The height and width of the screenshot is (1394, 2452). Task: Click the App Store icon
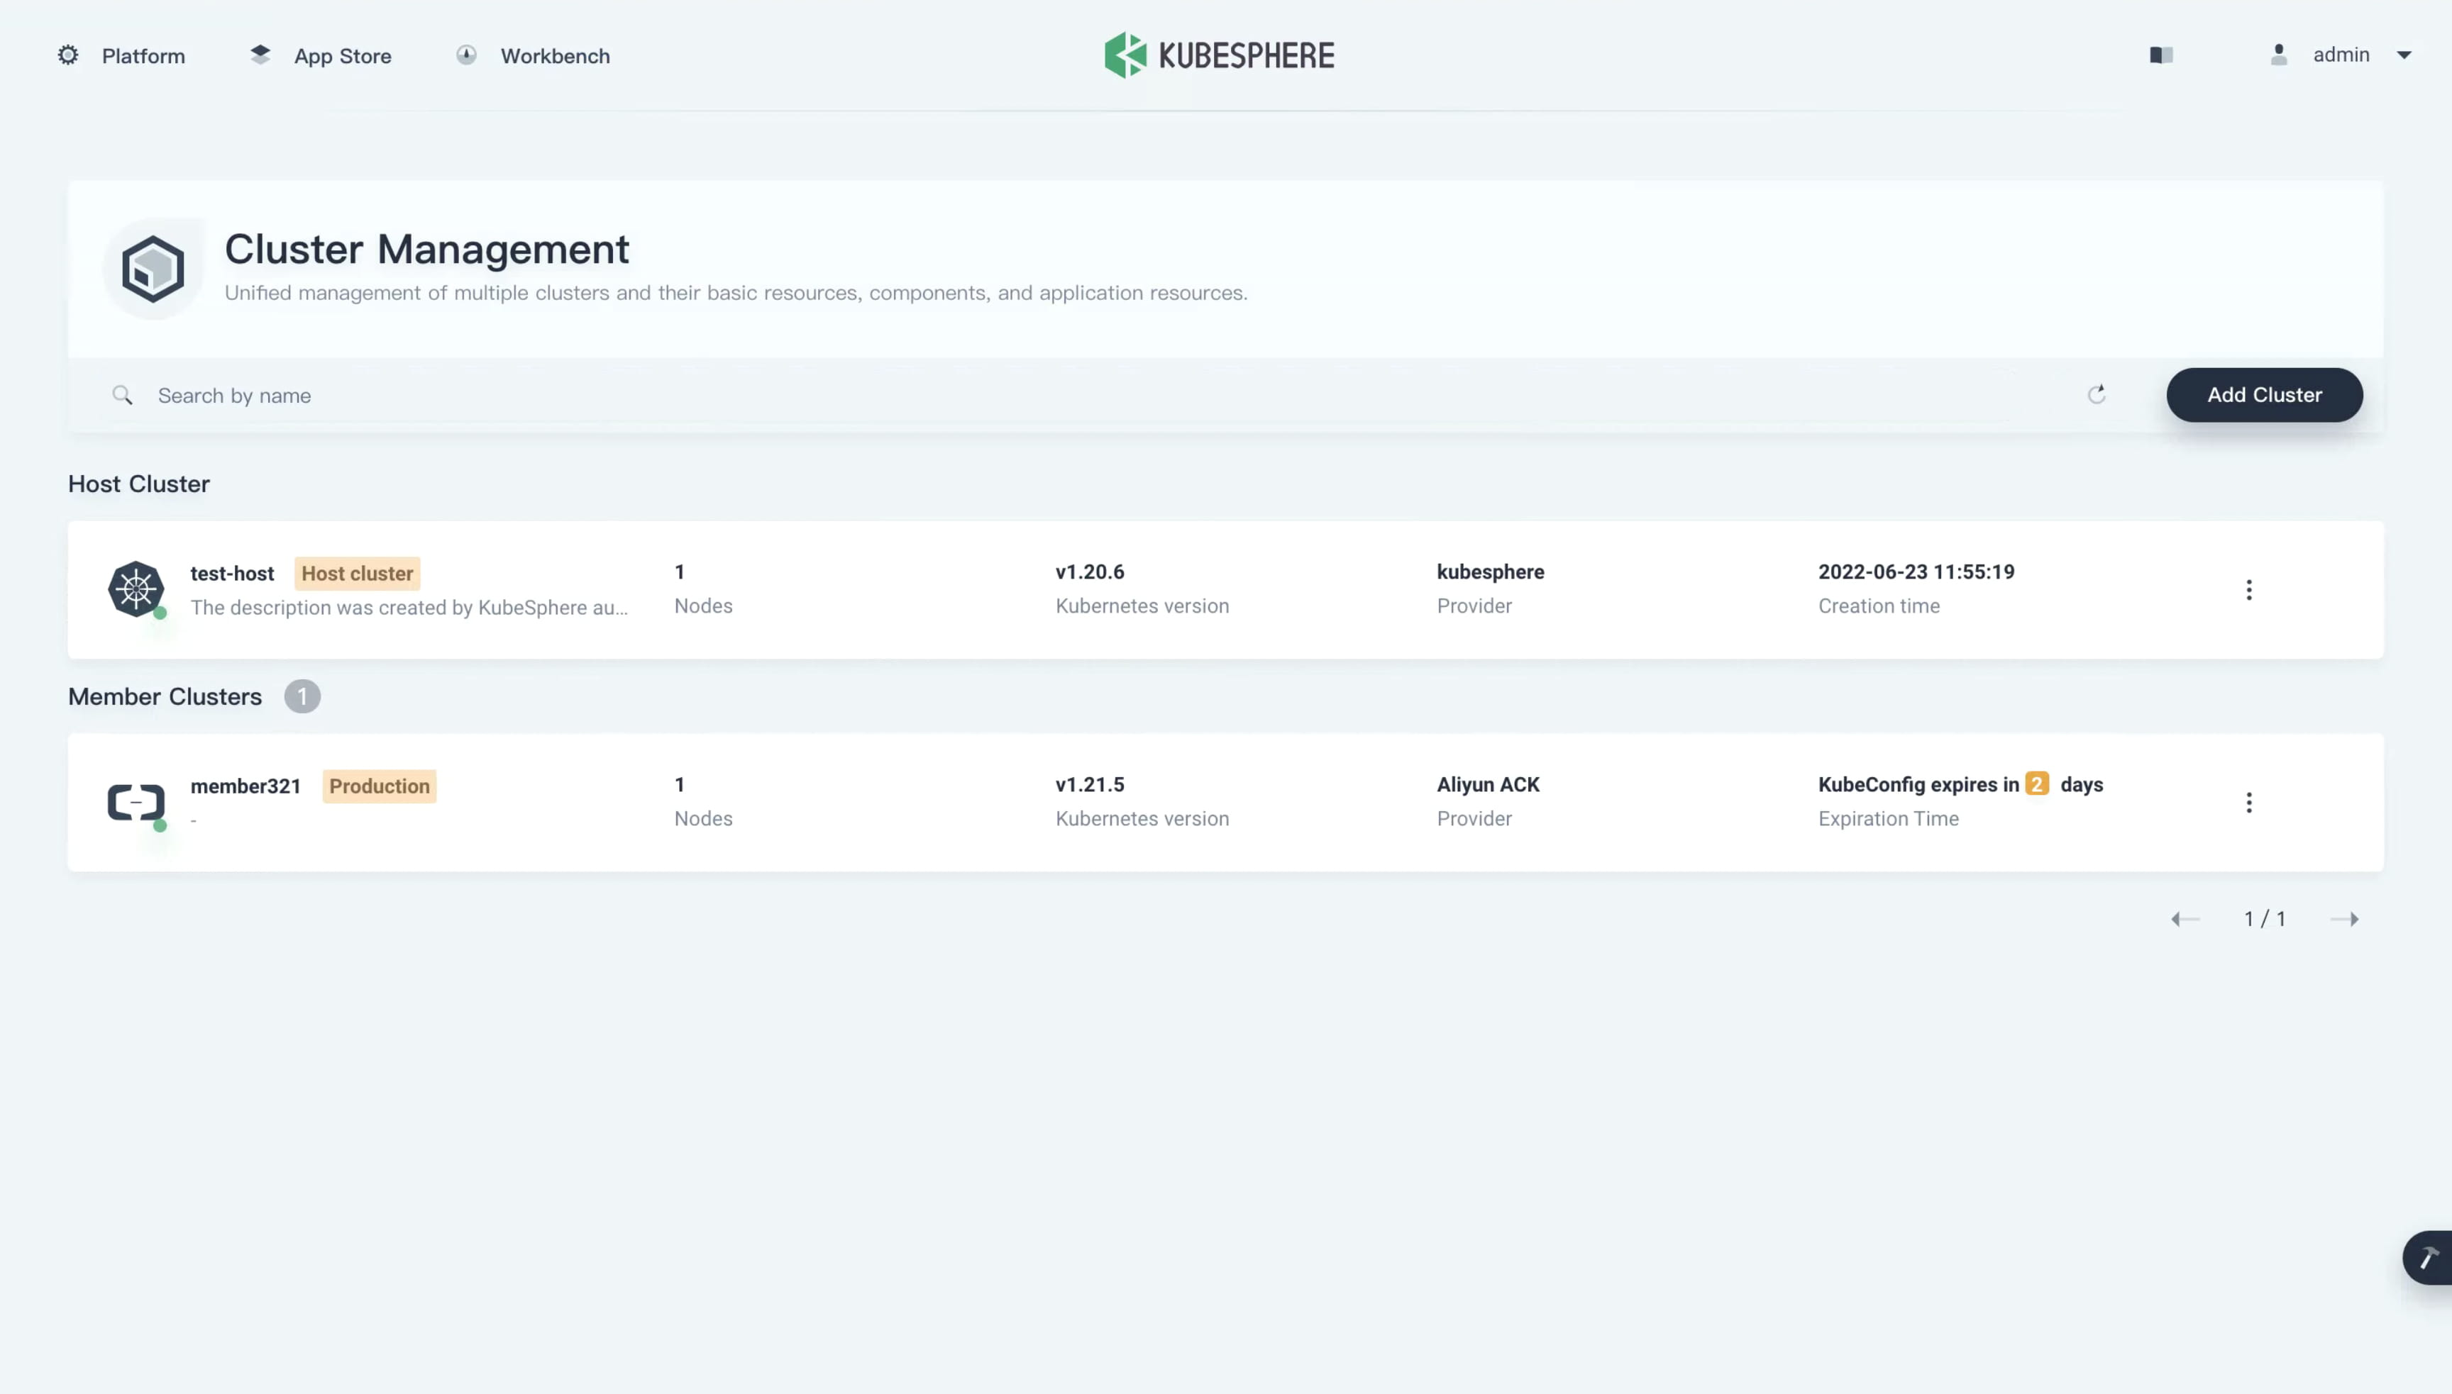[x=261, y=54]
